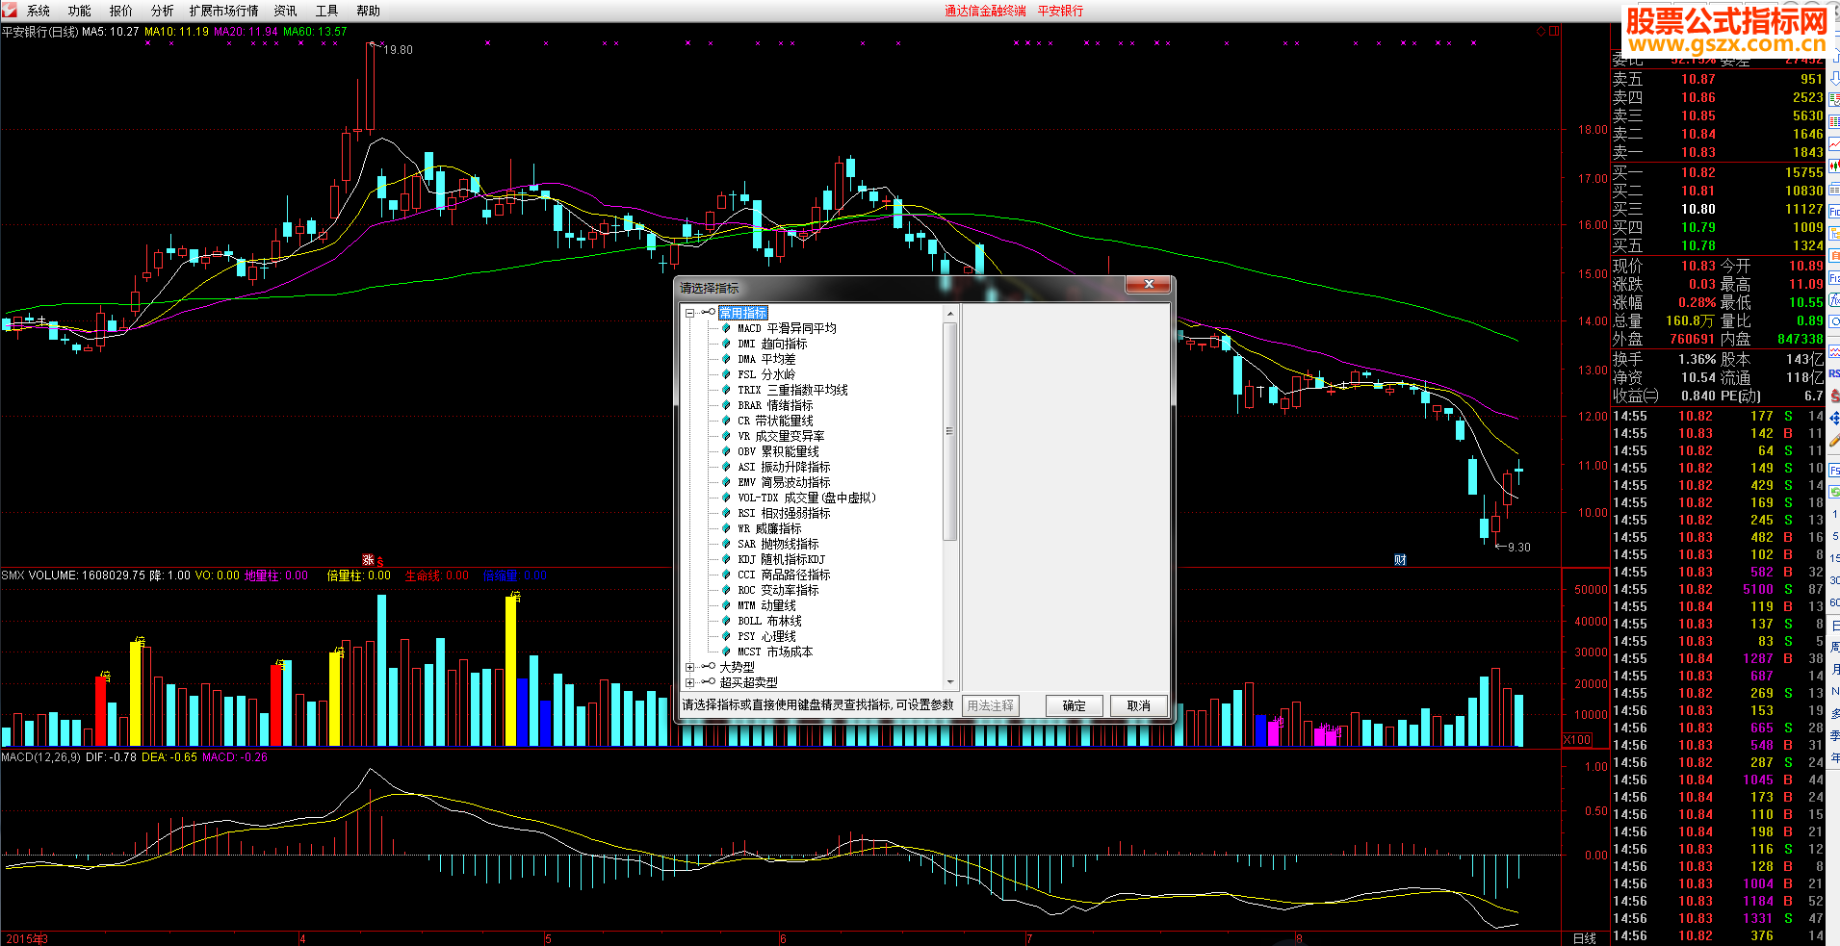Click the diamond icon beside RSI 相对强弱指标
The image size is (1840, 946).
point(726,513)
